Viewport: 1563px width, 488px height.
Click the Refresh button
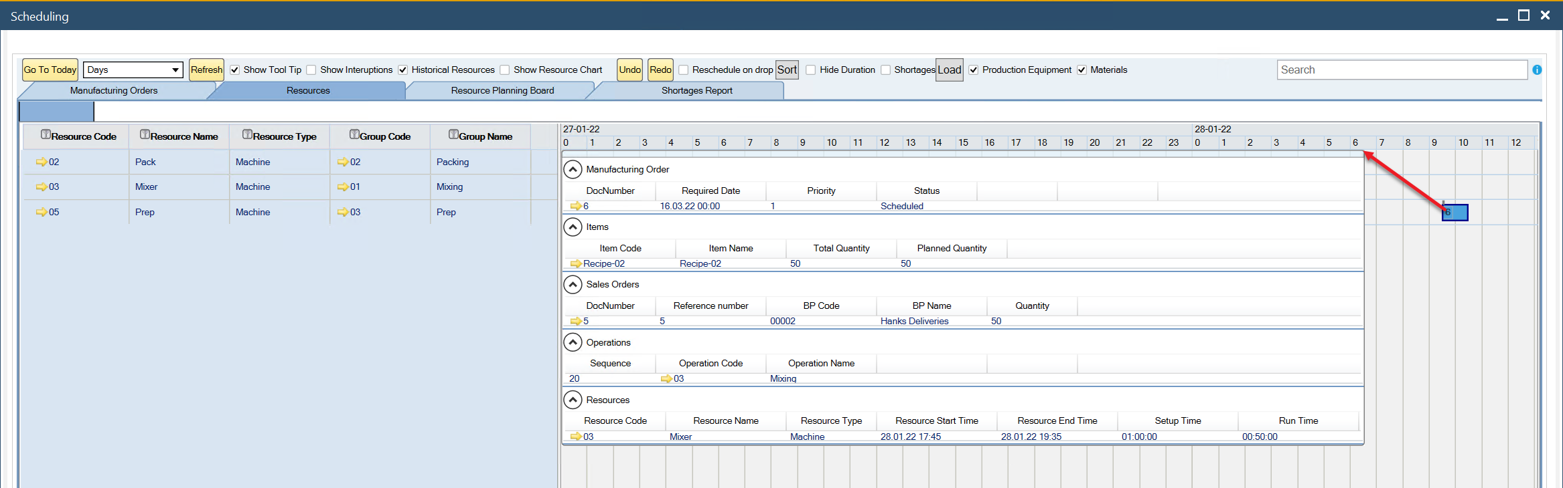pyautogui.click(x=206, y=70)
